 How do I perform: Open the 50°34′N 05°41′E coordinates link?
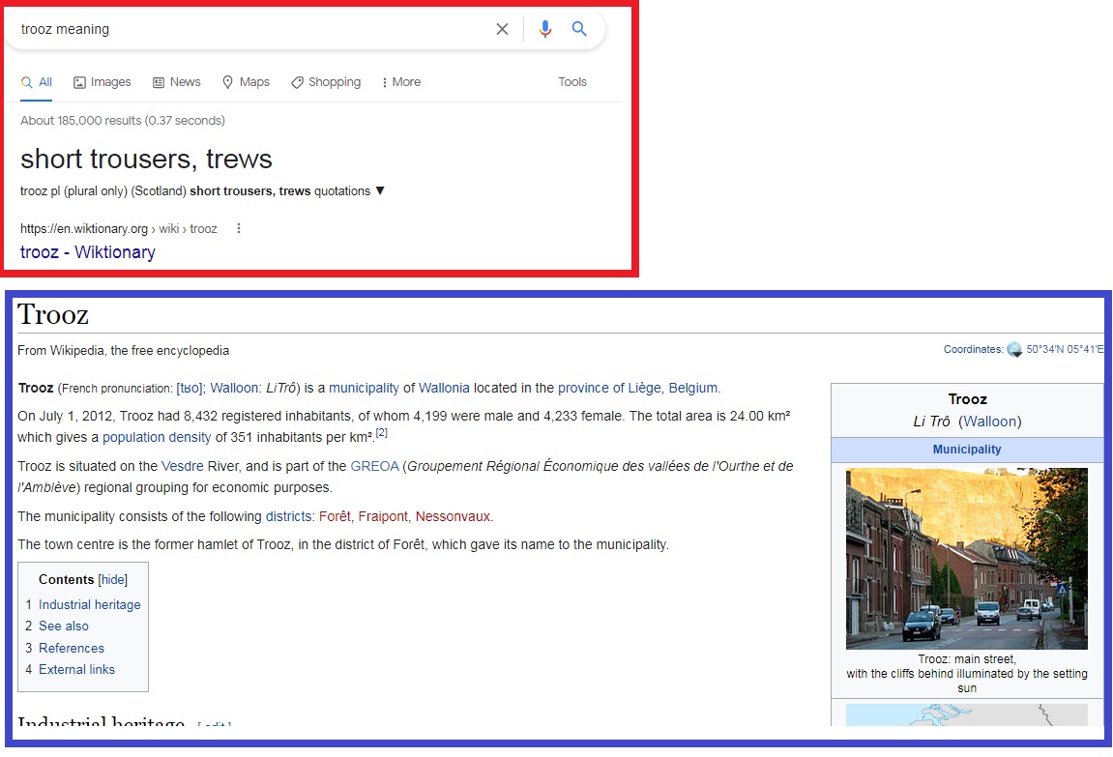pos(1065,349)
